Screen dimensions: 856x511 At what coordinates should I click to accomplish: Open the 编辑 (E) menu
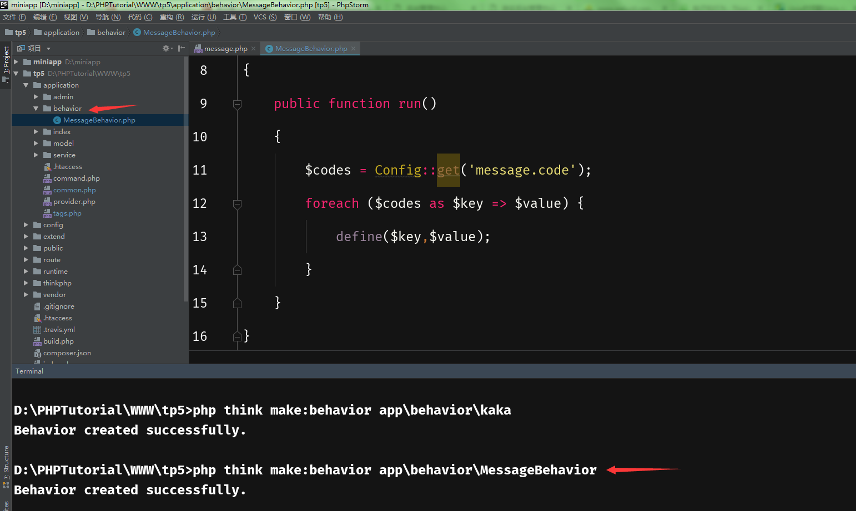(45, 17)
